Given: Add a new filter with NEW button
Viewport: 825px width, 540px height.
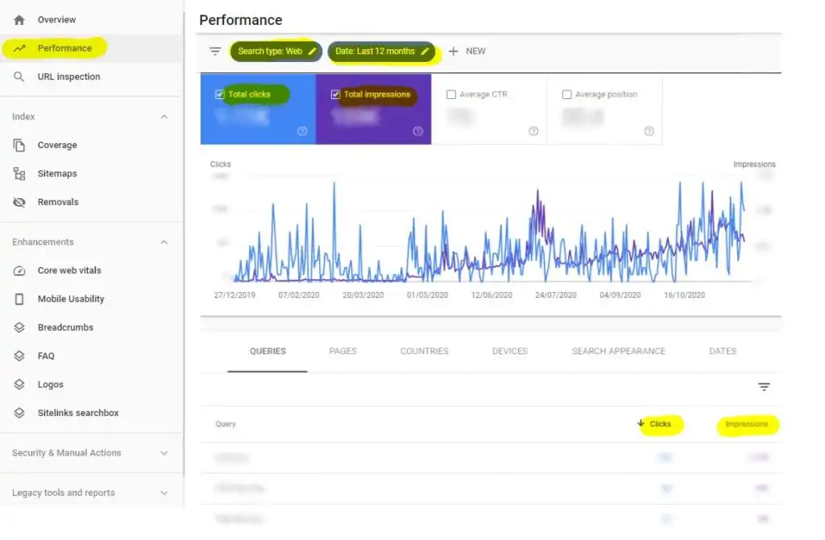Looking at the screenshot, I should pos(467,52).
